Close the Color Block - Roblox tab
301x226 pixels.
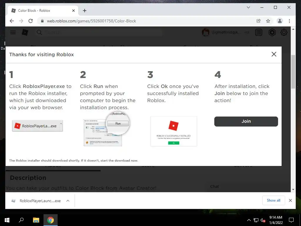pyautogui.click(x=73, y=11)
